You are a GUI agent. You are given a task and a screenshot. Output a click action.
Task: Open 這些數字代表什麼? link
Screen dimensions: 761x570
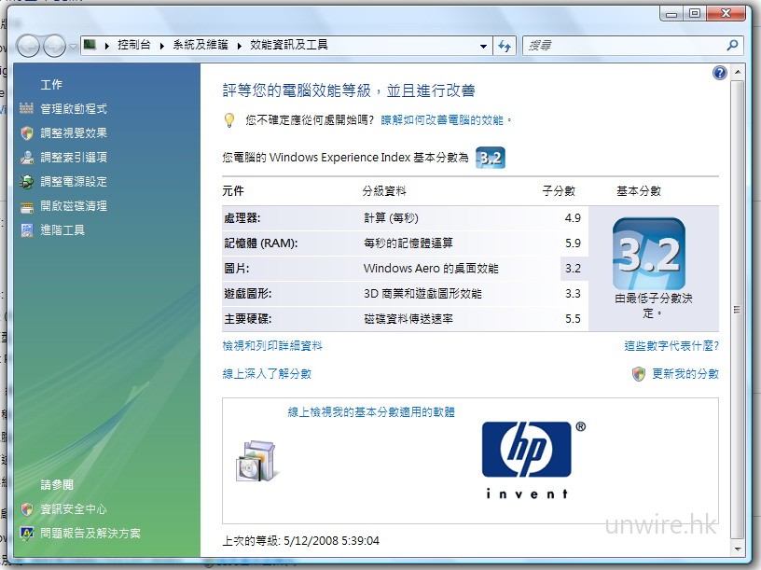[673, 345]
